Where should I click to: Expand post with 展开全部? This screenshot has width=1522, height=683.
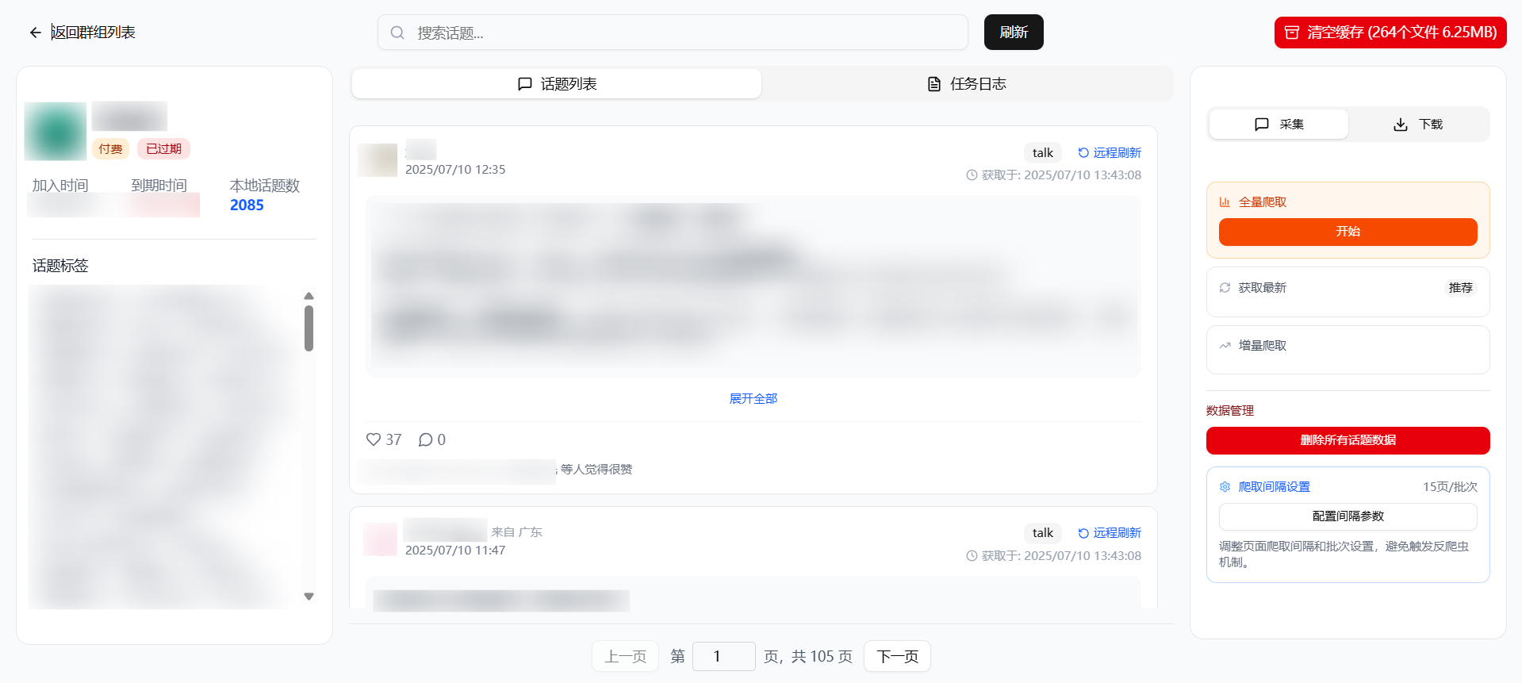click(753, 398)
